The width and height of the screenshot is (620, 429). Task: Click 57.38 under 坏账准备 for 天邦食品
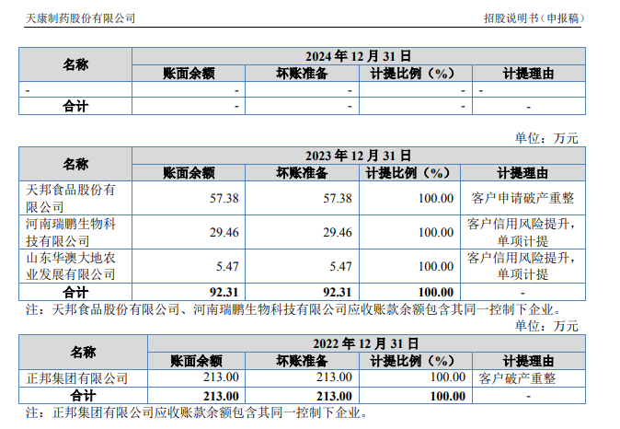tap(338, 198)
